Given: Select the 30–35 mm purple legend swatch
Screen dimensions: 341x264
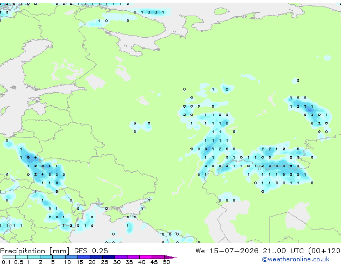Looking at the screenshot, I should tap(121, 257).
